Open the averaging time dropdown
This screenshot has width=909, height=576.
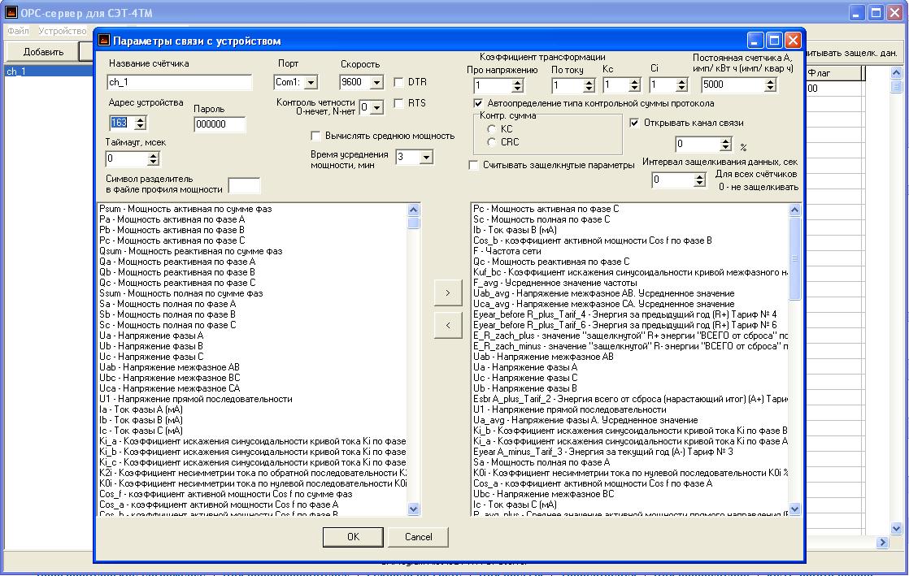[426, 158]
